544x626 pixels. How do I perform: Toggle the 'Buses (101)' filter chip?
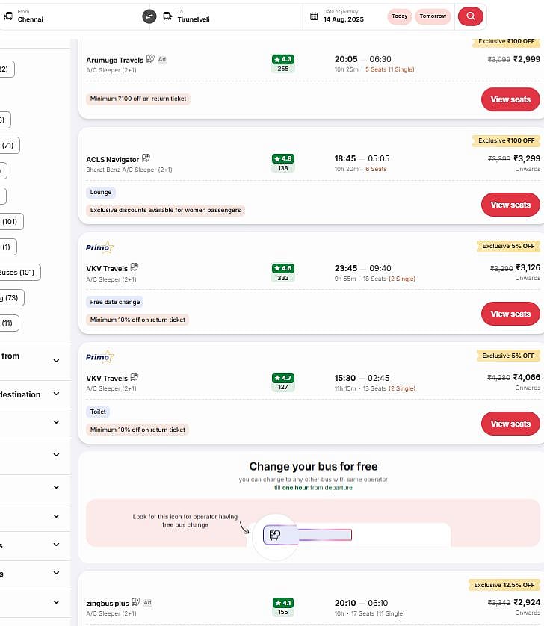(x=19, y=272)
